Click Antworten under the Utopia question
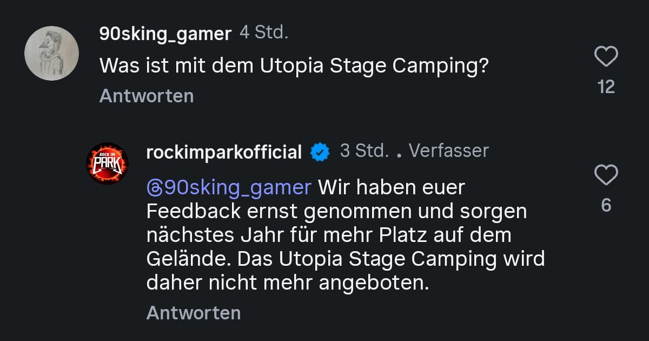The width and height of the screenshot is (649, 341). (x=147, y=96)
